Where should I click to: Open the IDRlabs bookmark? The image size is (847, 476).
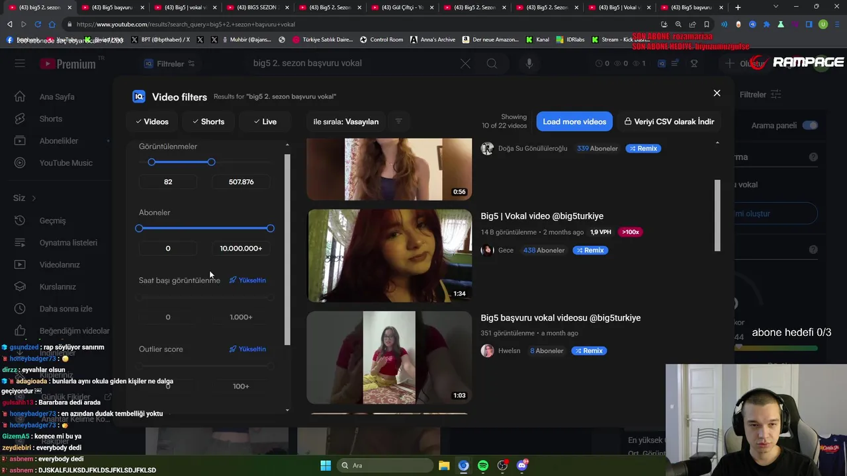(570, 40)
